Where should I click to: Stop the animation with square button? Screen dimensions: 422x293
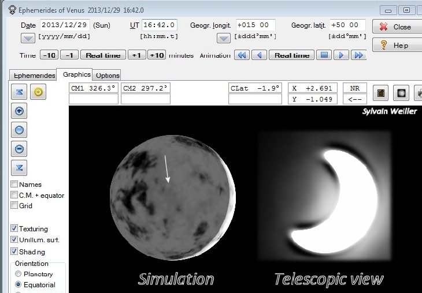point(325,55)
